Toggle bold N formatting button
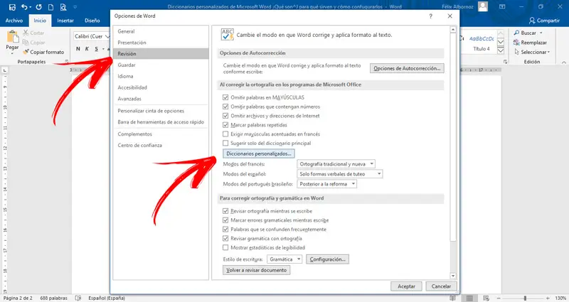569x302 pixels. click(x=78, y=49)
